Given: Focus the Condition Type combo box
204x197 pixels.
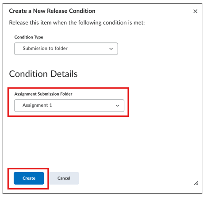Looking at the screenshot, I should point(66,49).
